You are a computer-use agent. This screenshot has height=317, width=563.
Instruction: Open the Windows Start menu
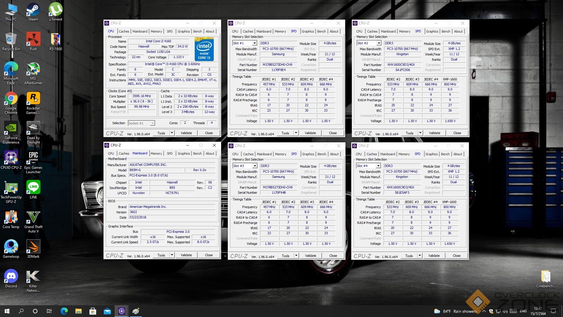7,311
